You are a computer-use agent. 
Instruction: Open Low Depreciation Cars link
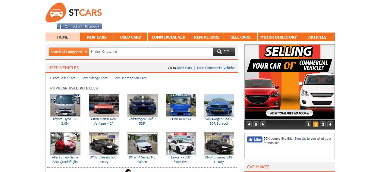click(x=130, y=78)
